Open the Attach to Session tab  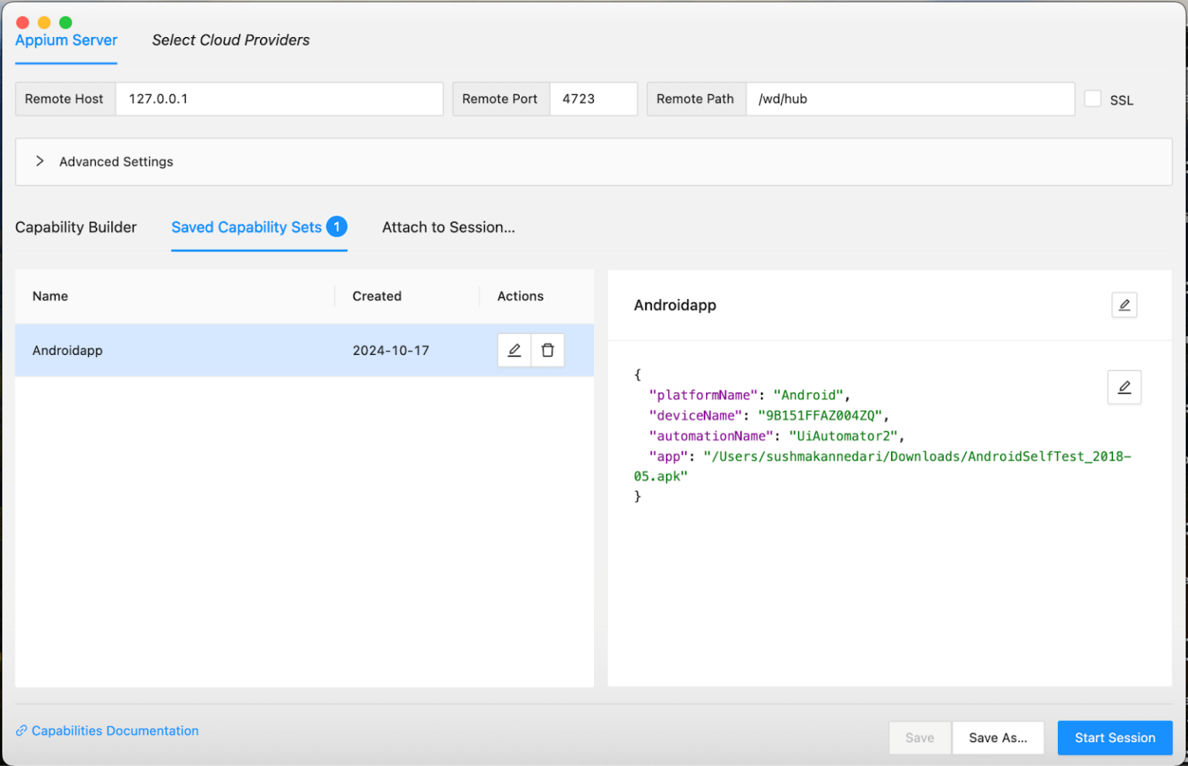[x=449, y=227]
